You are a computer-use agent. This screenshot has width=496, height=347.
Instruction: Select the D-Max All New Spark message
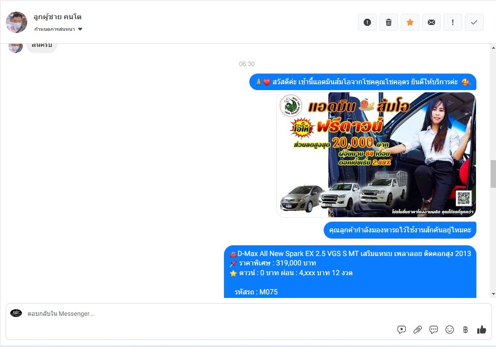click(350, 272)
